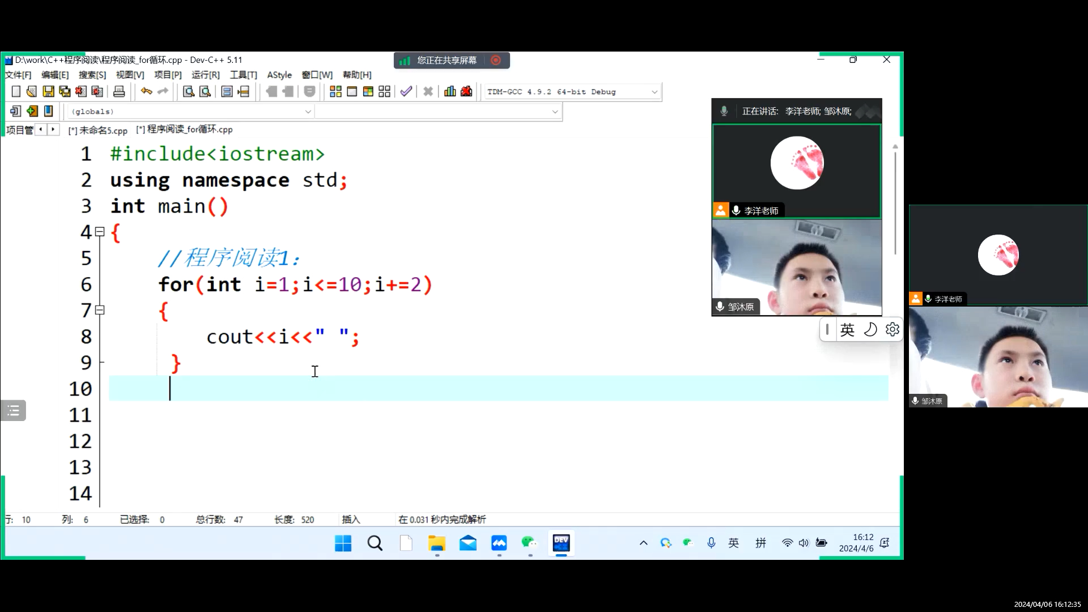Toggle the microphone in the system tray
The height and width of the screenshot is (612, 1088).
[x=711, y=543]
